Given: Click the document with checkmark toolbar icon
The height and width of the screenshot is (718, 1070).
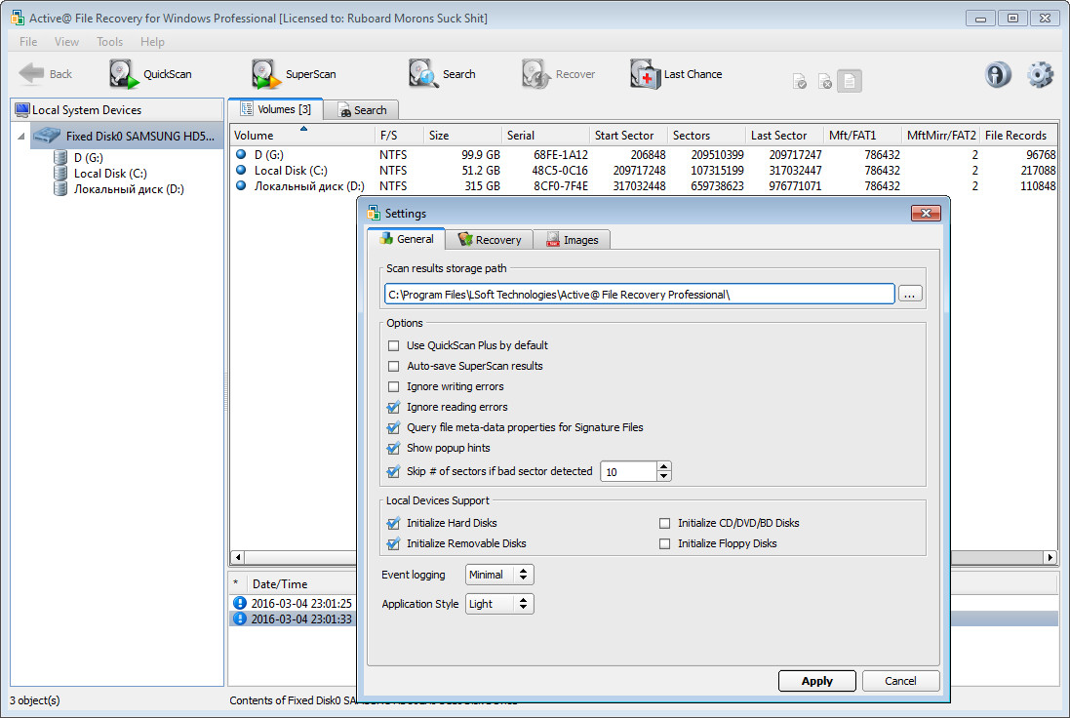Looking at the screenshot, I should pos(800,82).
